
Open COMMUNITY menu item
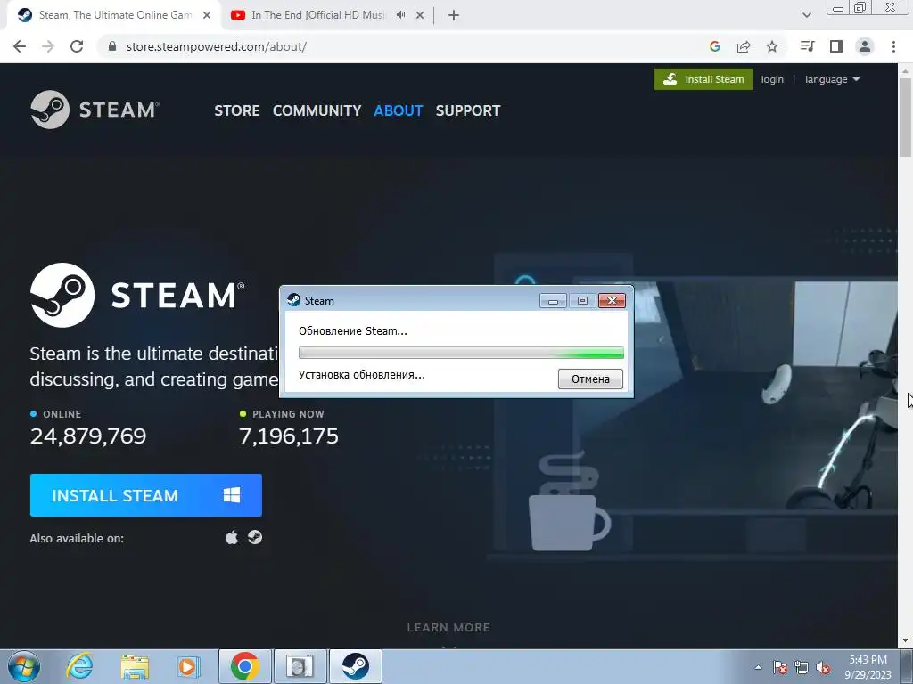pos(317,110)
